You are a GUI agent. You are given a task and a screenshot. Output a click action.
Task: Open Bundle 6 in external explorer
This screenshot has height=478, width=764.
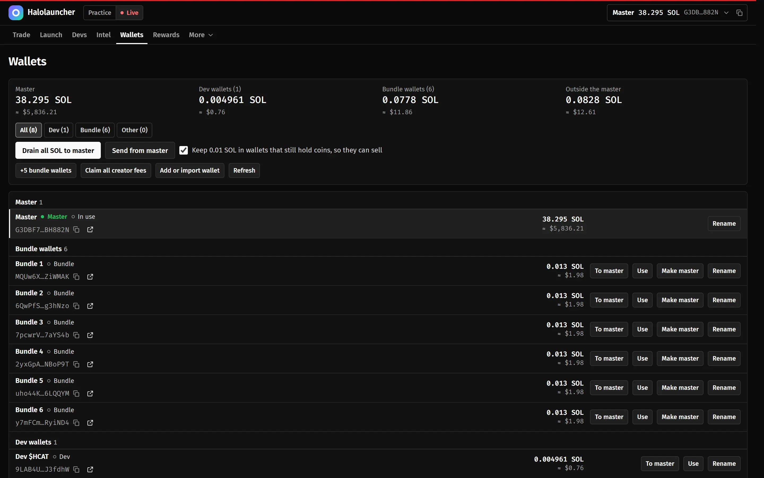pos(90,423)
